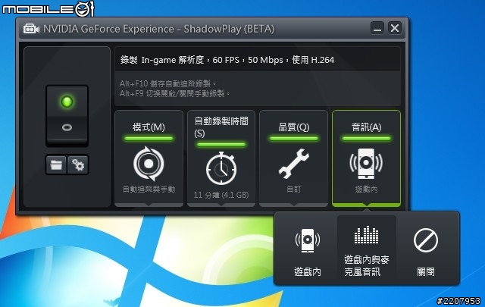Click the ShadowPlay camera icon in title bar

[31, 29]
